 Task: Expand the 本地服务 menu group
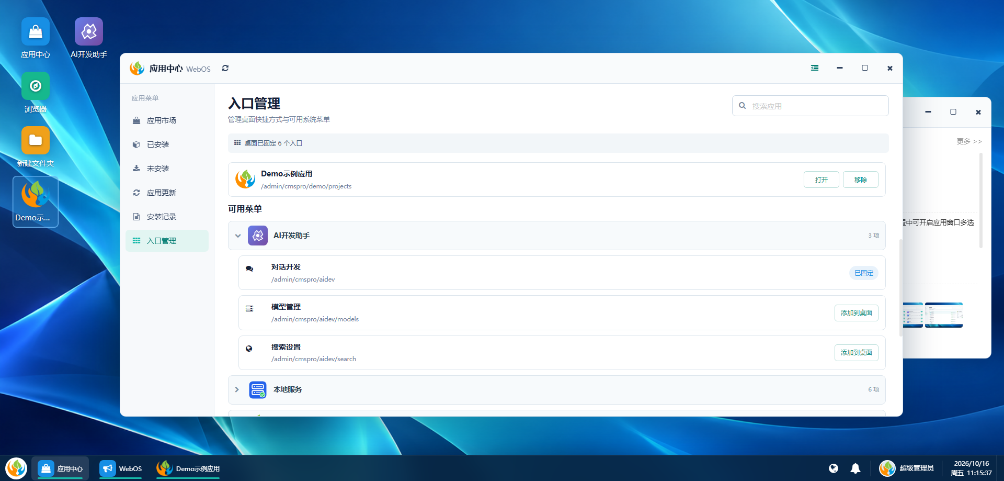(x=237, y=389)
